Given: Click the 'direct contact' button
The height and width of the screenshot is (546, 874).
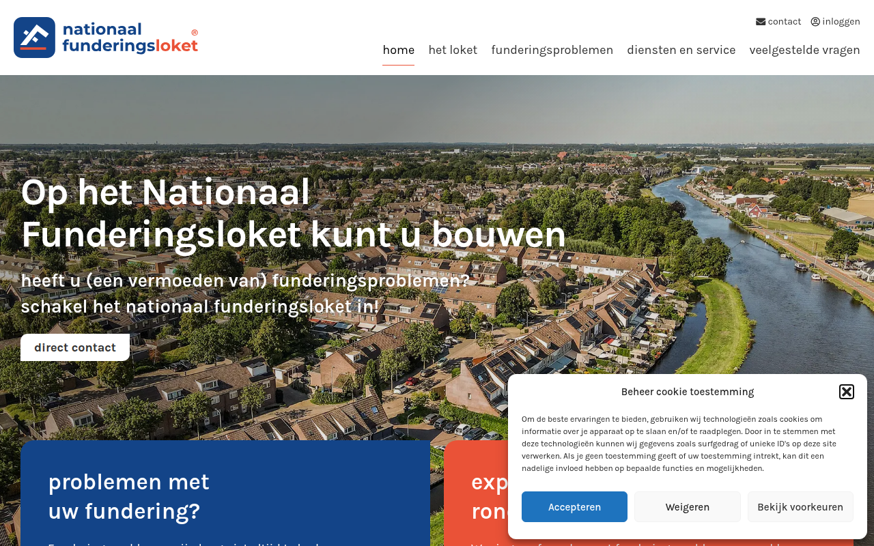Looking at the screenshot, I should pyautogui.click(x=75, y=347).
